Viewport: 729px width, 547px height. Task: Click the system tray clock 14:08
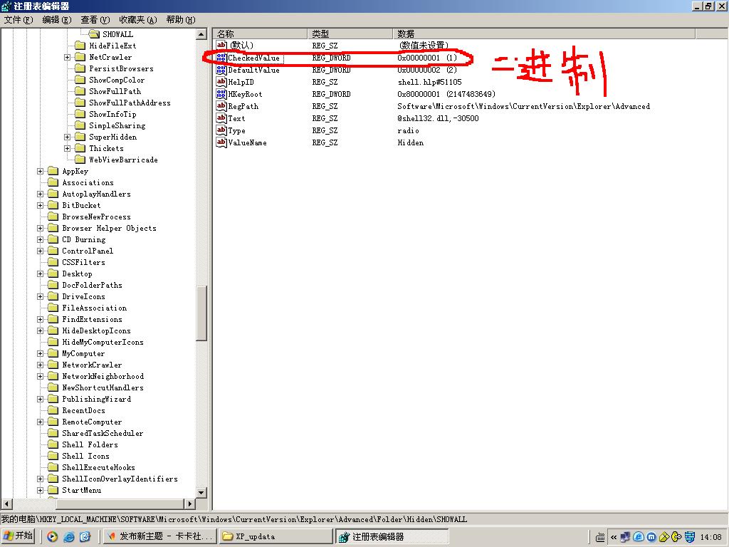[x=711, y=537]
